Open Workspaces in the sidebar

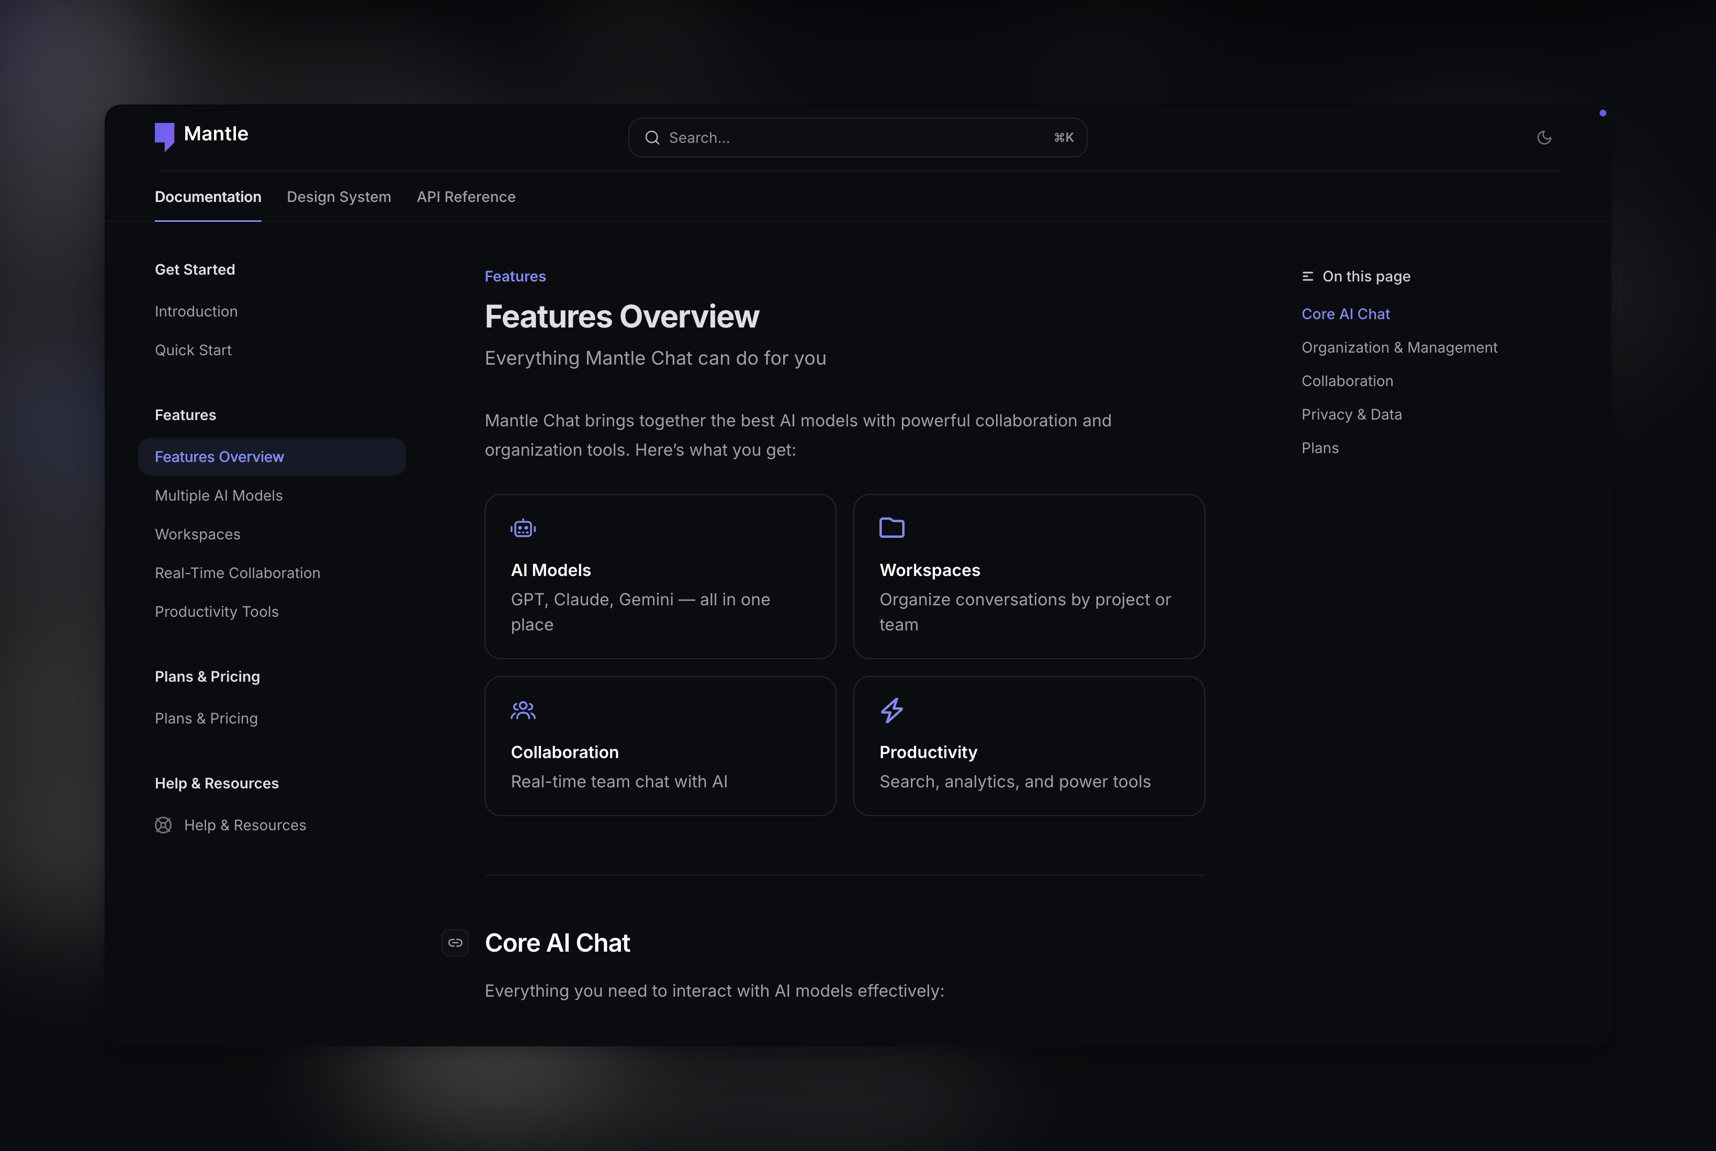tap(197, 534)
